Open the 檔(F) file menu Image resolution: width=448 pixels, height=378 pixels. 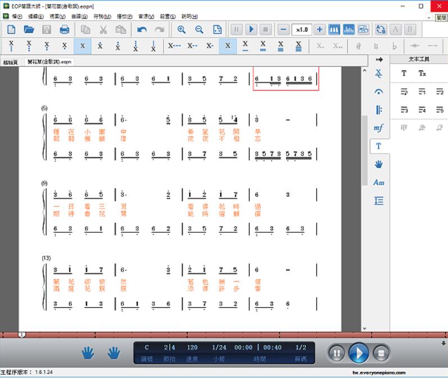coord(17,16)
